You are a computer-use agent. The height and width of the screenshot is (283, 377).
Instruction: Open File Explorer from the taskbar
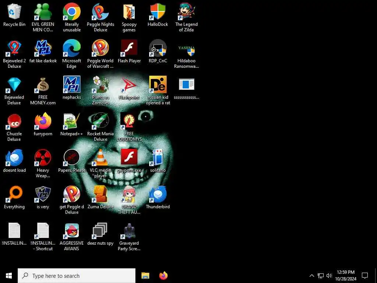(x=145, y=276)
